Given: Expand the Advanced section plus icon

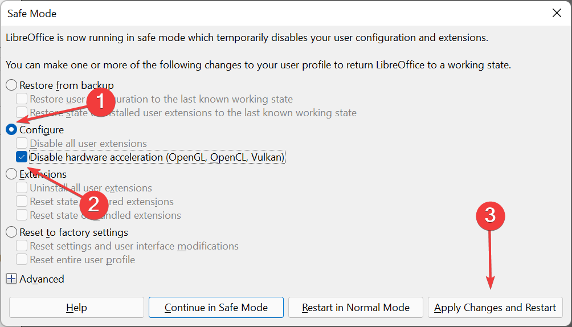Looking at the screenshot, I should coord(11,279).
